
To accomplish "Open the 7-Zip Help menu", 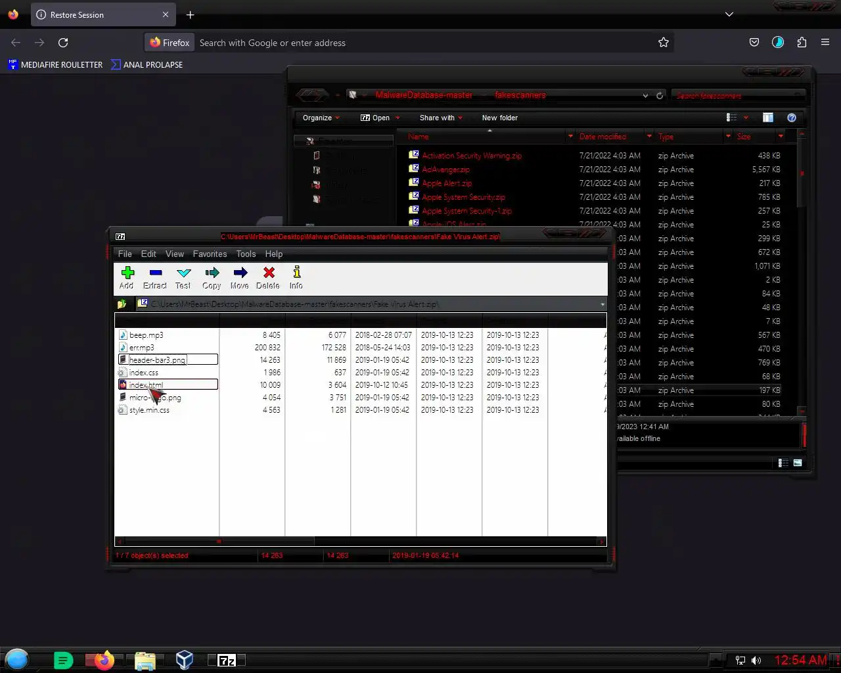I will (x=274, y=254).
